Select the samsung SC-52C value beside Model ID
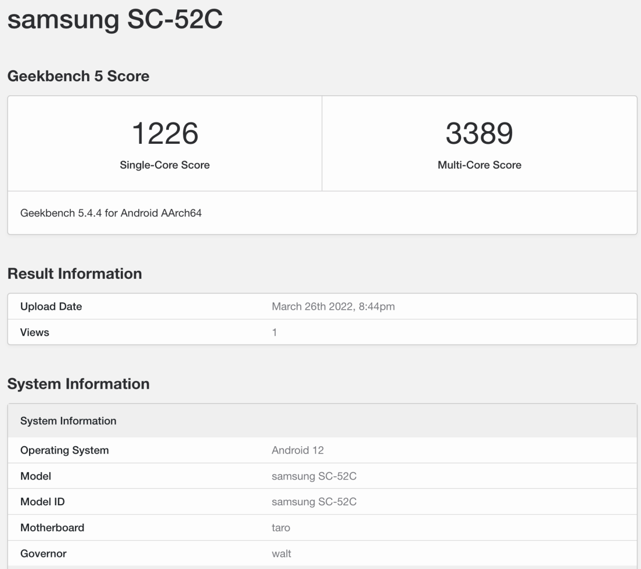Image resolution: width=641 pixels, height=569 pixels. point(314,502)
